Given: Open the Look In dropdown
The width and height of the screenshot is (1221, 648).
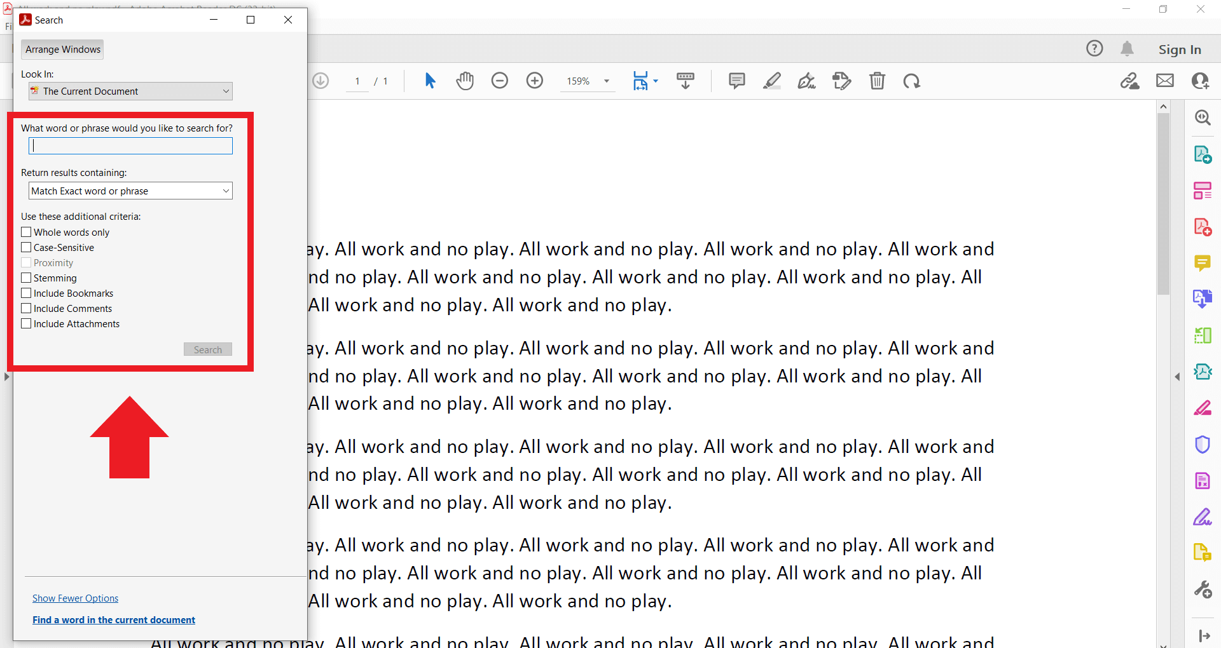Looking at the screenshot, I should 130,91.
